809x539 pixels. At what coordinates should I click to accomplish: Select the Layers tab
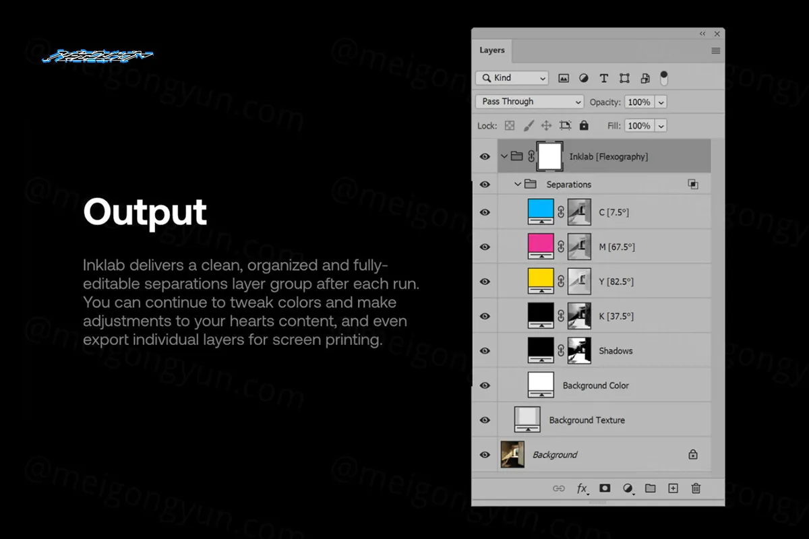(492, 51)
